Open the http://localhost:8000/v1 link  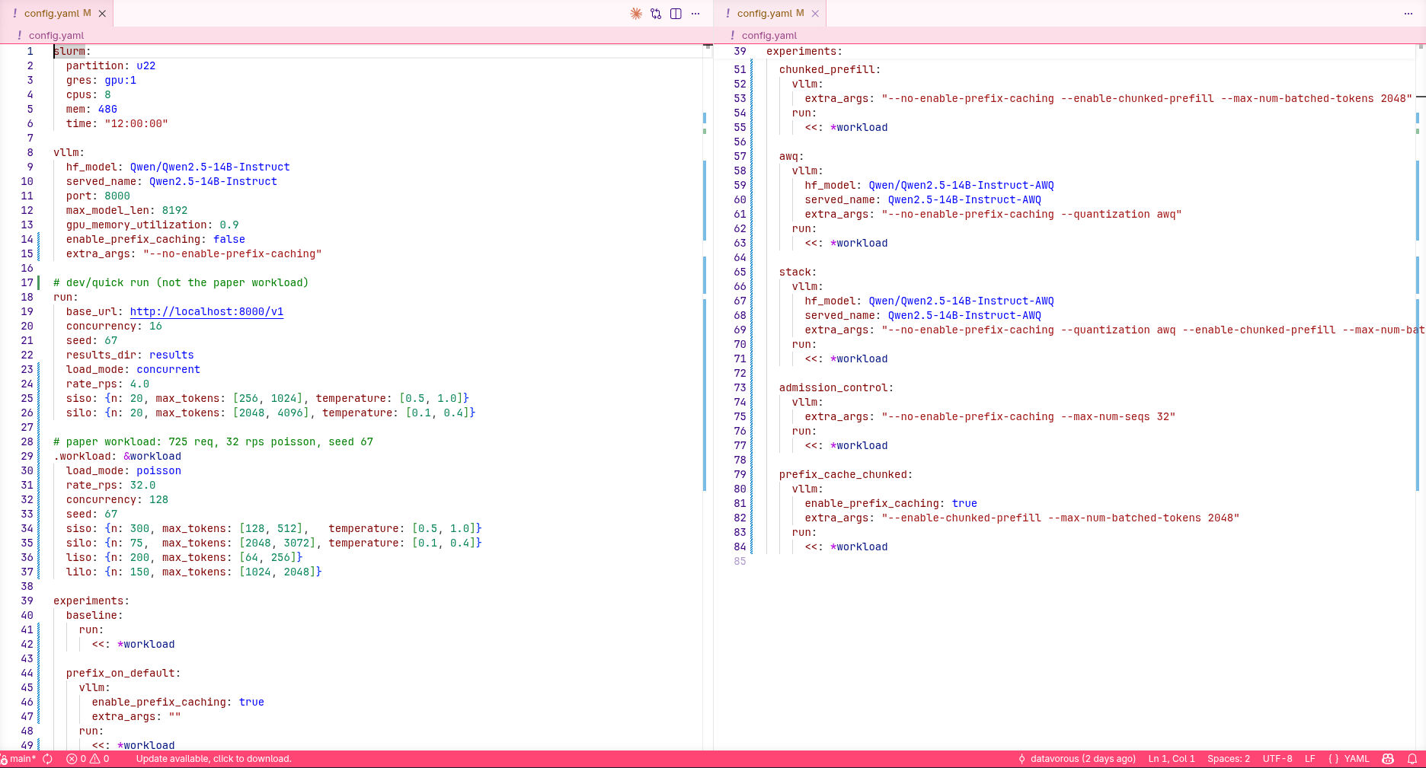[x=206, y=311]
